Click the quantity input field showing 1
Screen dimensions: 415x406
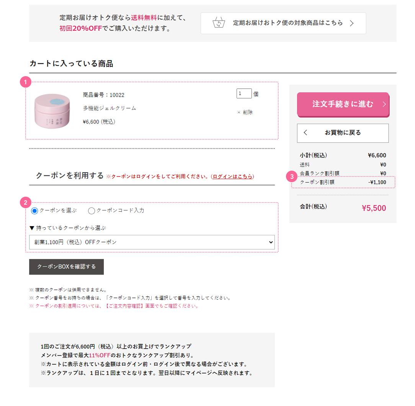pos(244,94)
